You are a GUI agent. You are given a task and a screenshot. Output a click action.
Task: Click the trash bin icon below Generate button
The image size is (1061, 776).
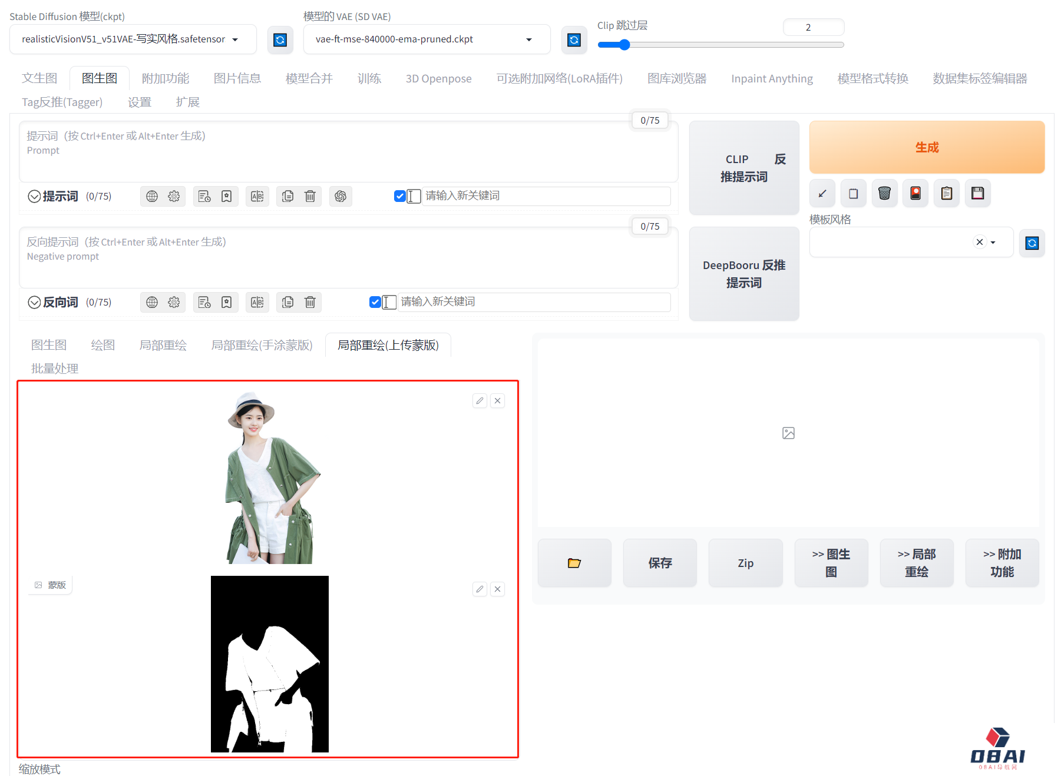pyautogui.click(x=884, y=194)
